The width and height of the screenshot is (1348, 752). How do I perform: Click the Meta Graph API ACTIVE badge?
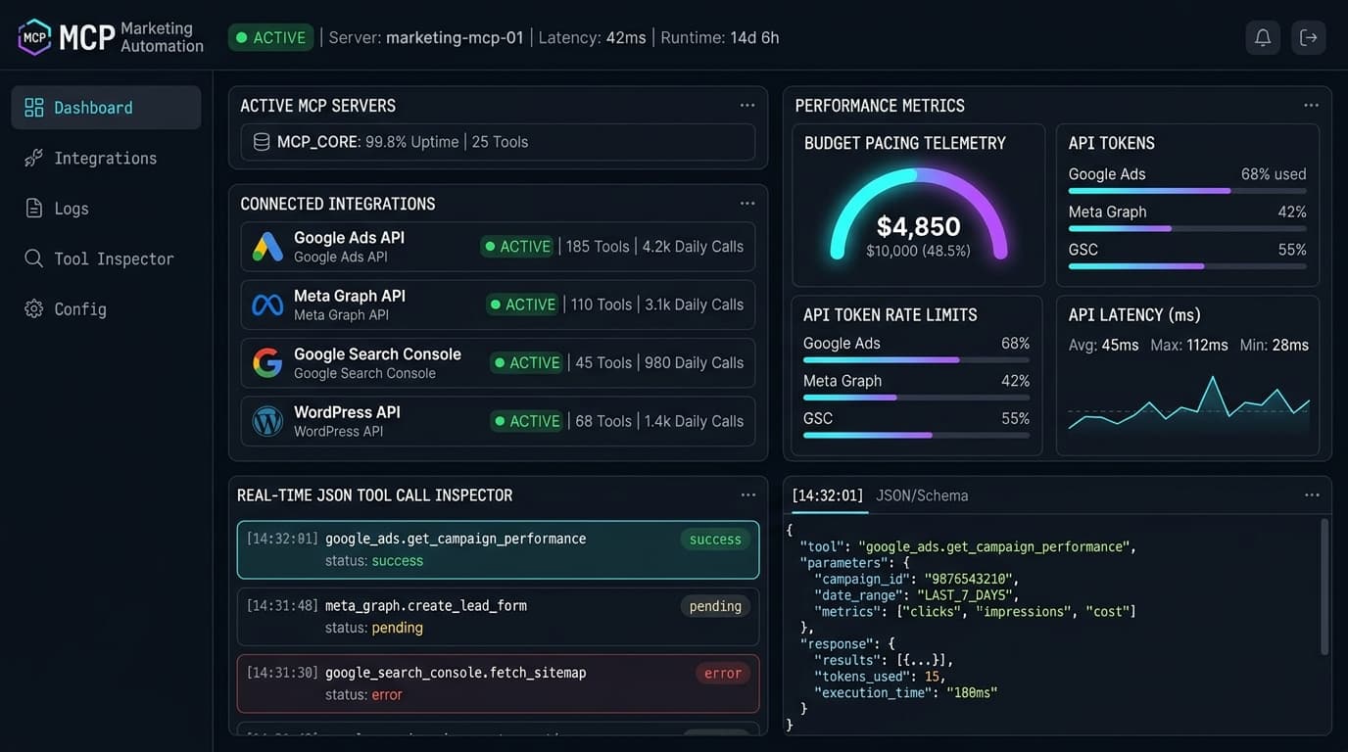click(522, 305)
